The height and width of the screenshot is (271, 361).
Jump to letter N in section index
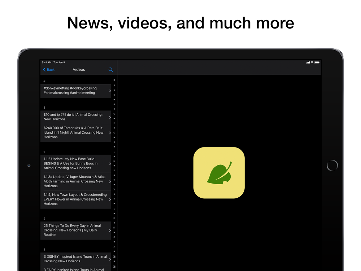tap(114, 161)
